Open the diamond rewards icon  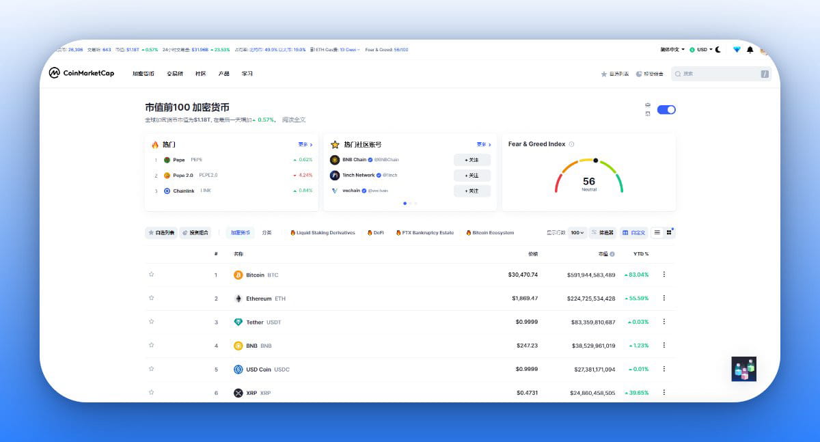737,50
